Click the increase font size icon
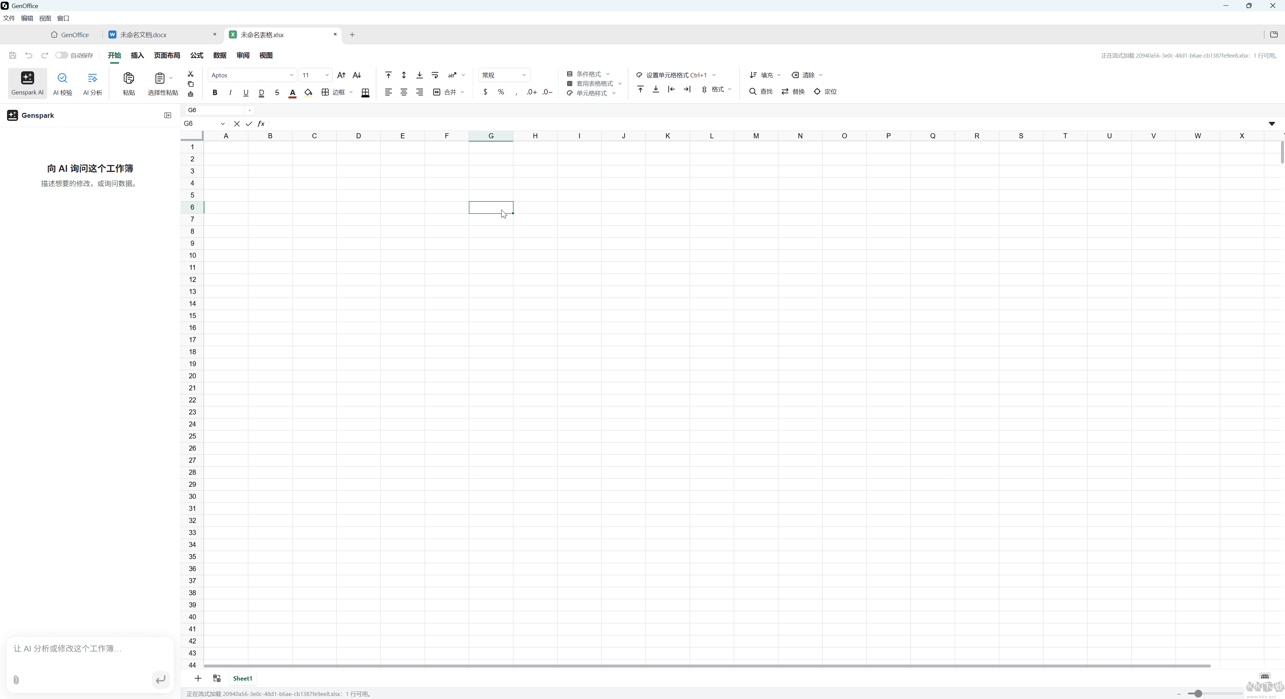 (341, 75)
